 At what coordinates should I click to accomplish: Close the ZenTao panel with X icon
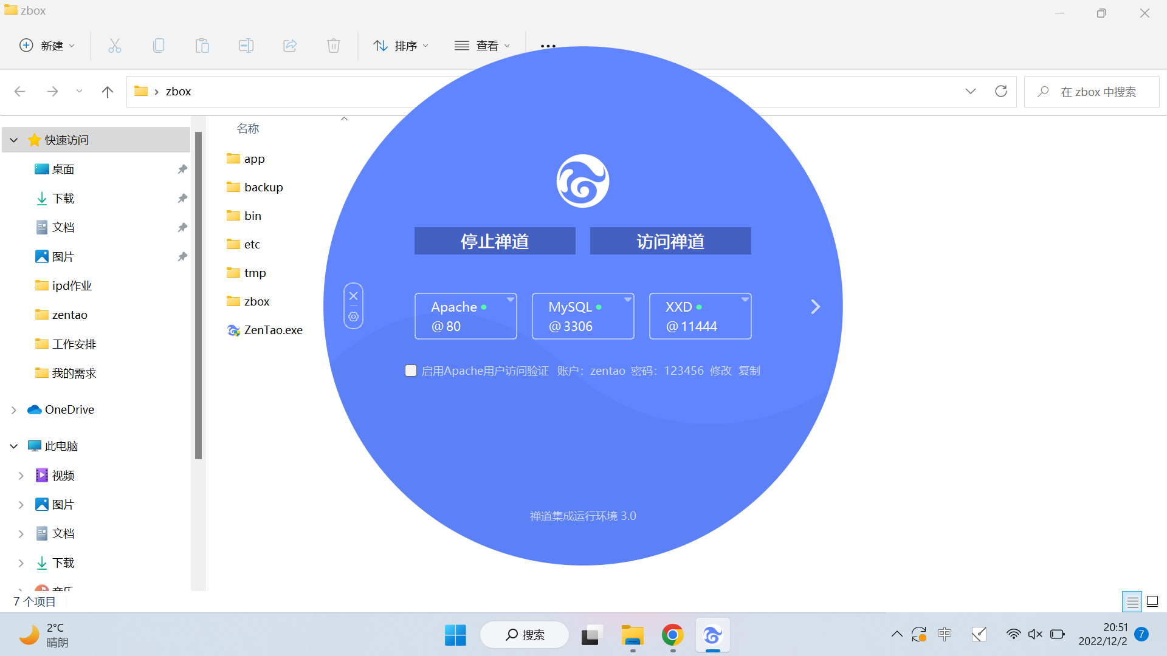click(x=353, y=296)
